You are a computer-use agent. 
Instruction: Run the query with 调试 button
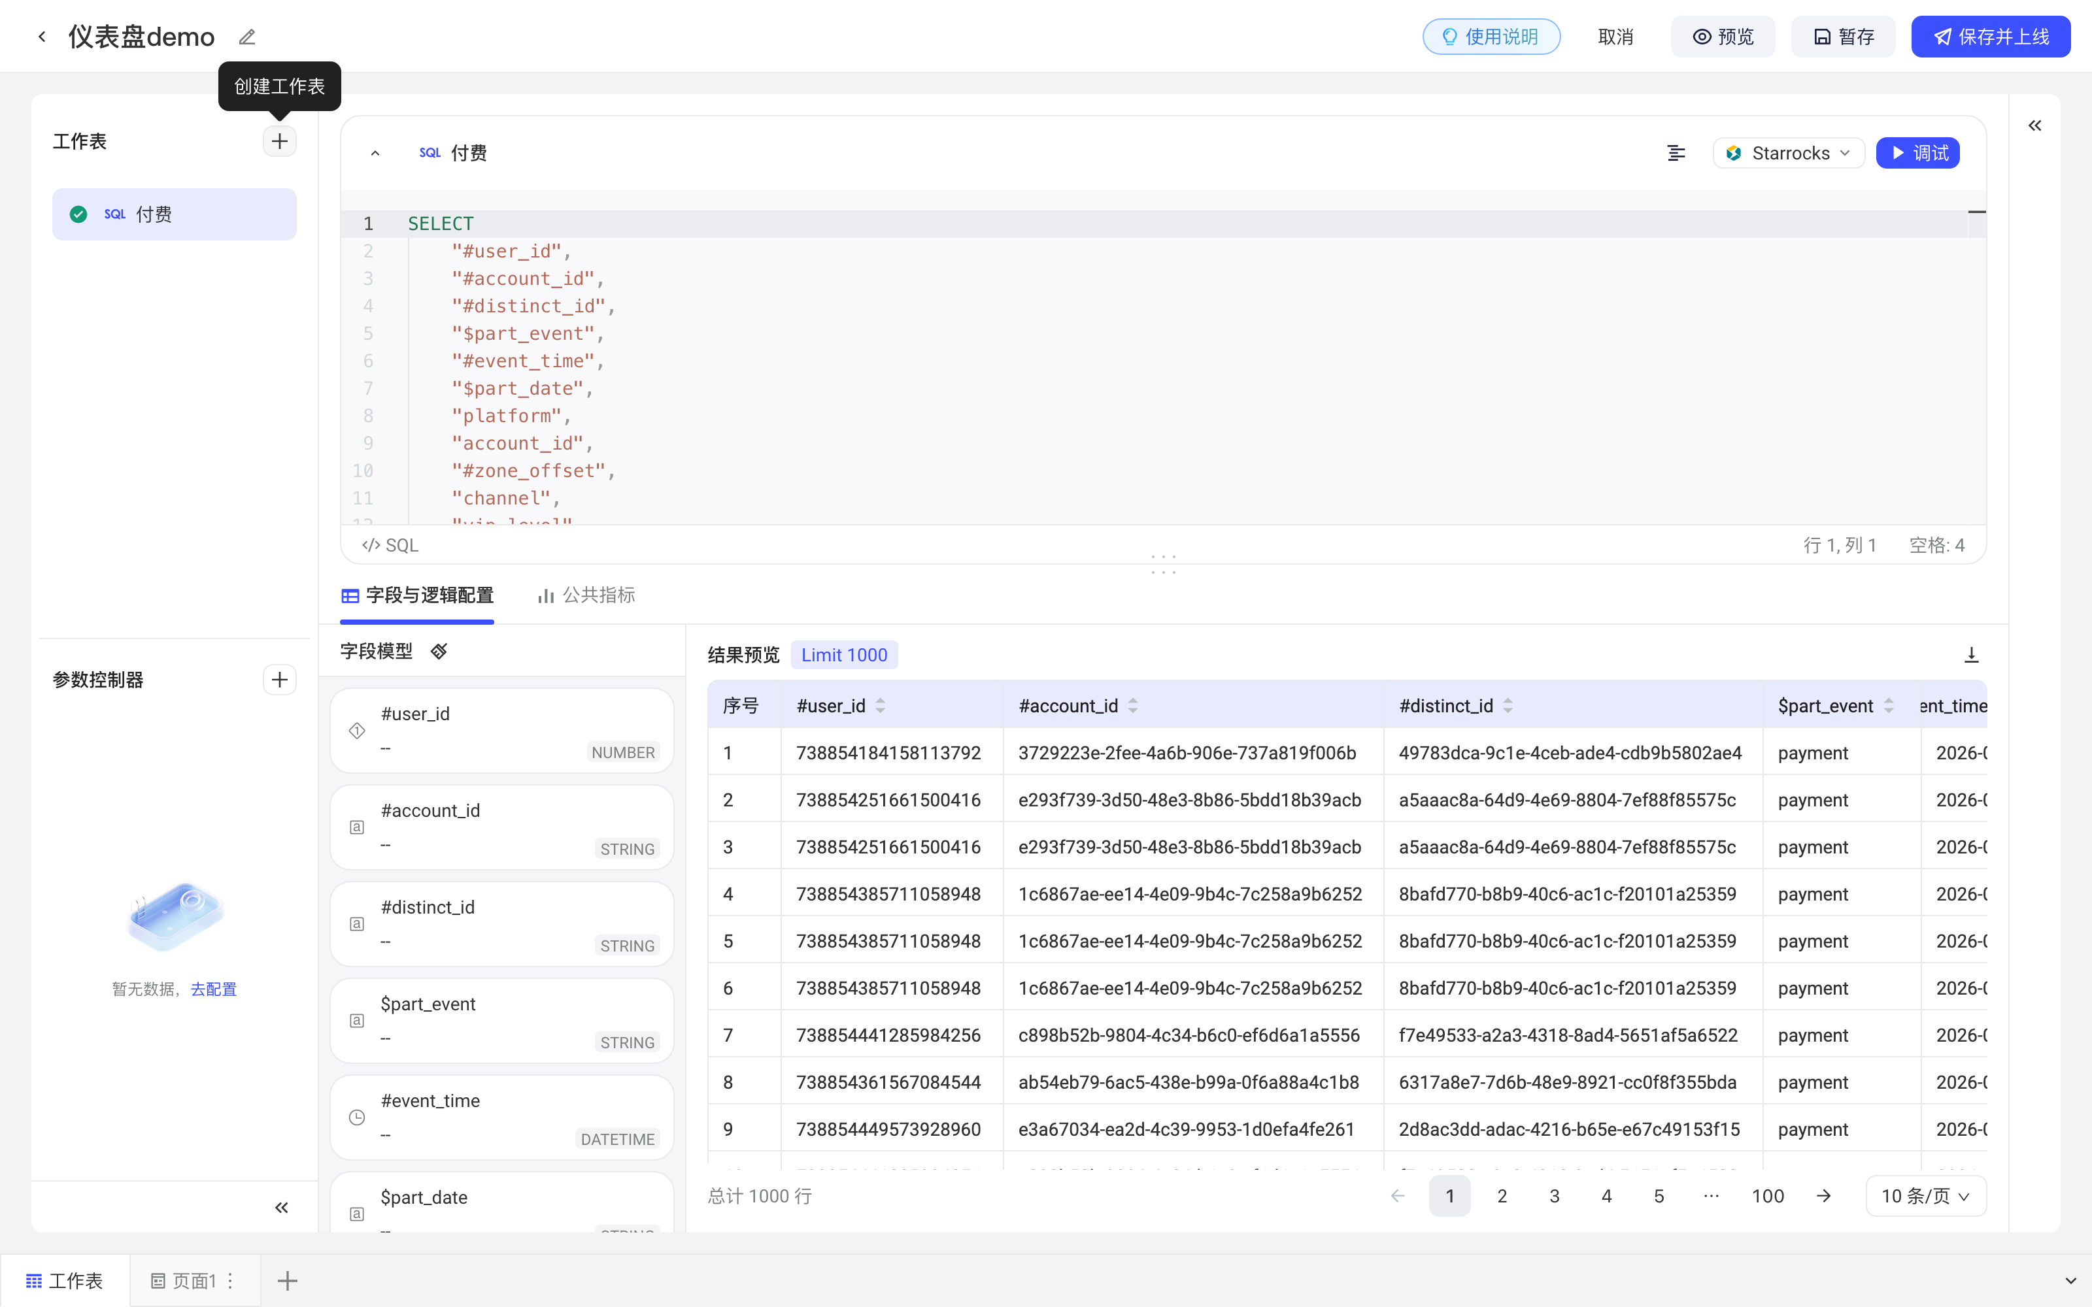(1917, 153)
